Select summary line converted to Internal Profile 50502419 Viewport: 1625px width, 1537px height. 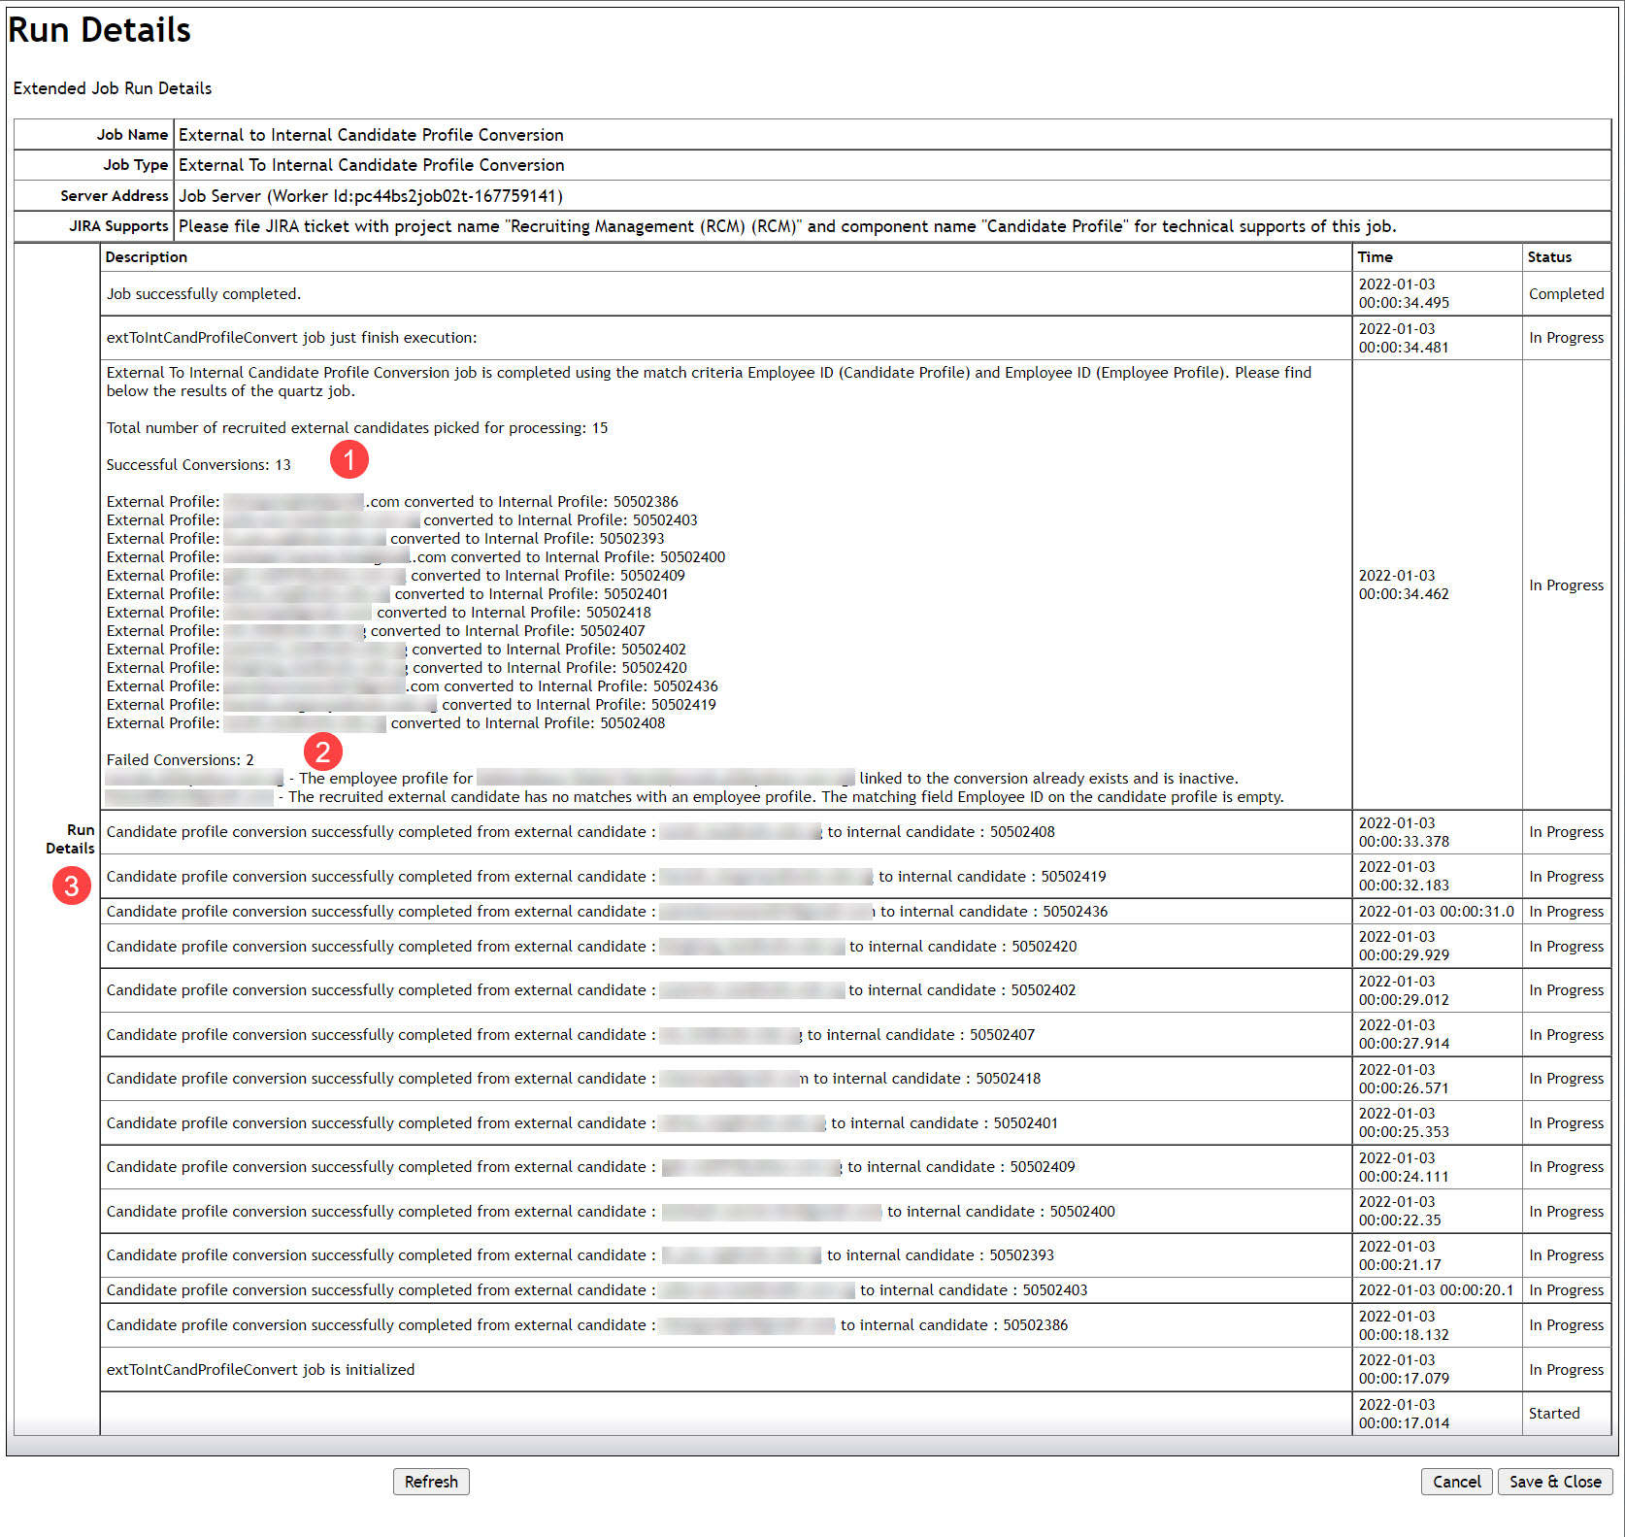coord(412,705)
